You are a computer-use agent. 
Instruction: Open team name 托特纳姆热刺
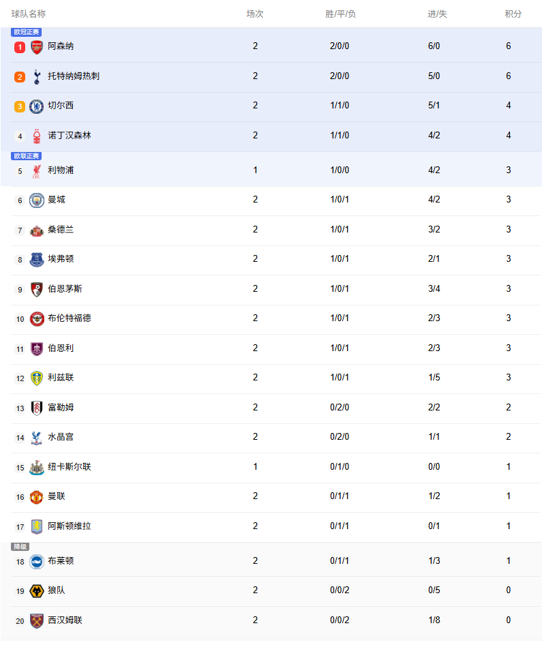click(x=74, y=76)
